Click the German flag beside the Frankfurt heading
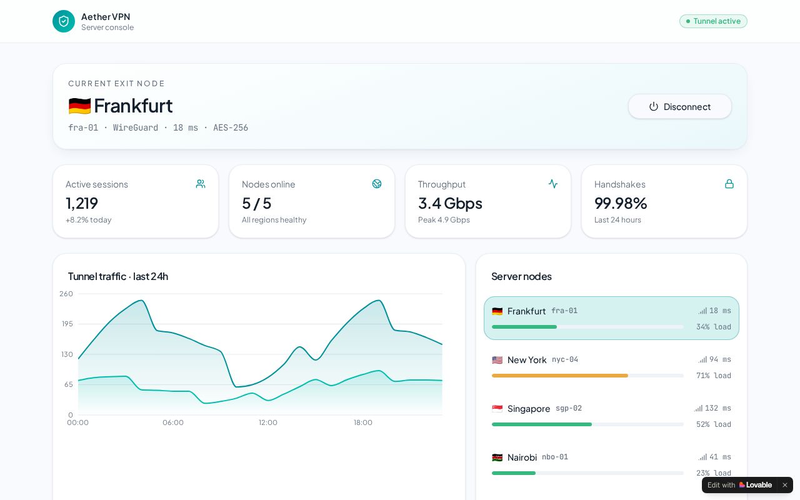This screenshot has width=800, height=500. (79, 106)
